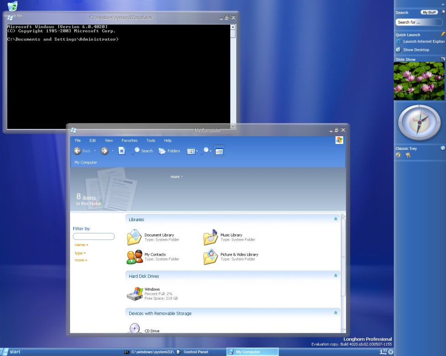The height and width of the screenshot is (356, 446).
Task: Open the Favorites menu
Action: [x=129, y=140]
